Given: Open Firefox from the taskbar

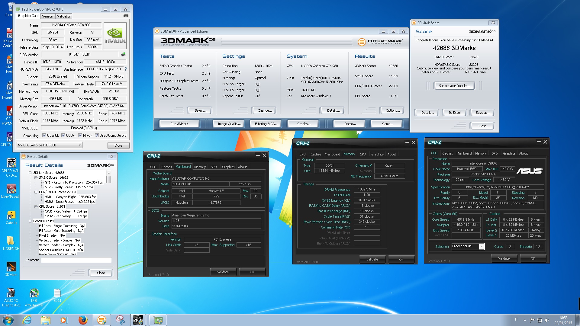Looking at the screenshot, I should point(83,320).
